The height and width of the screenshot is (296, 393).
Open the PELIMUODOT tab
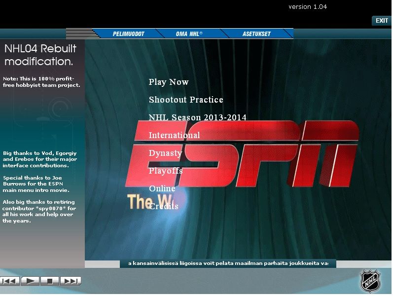tap(128, 34)
